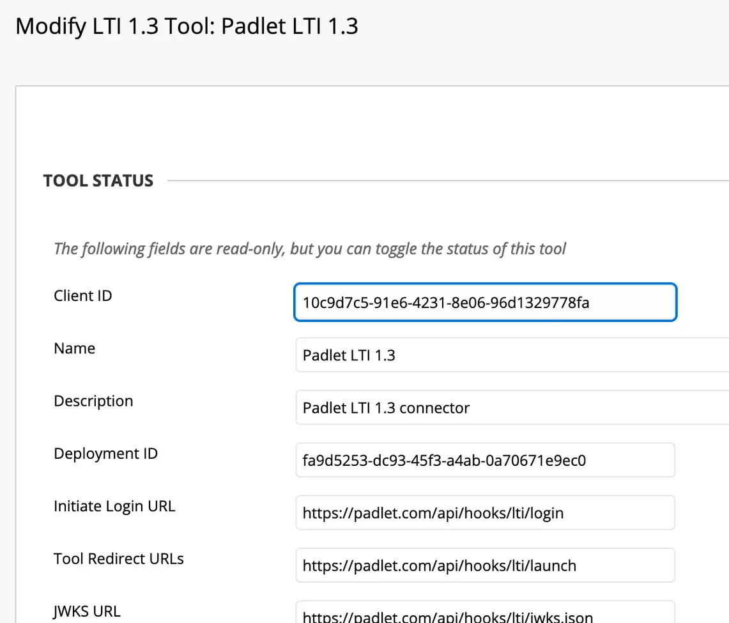Click the read-only fields notice text
The image size is (729, 623).
coord(310,249)
